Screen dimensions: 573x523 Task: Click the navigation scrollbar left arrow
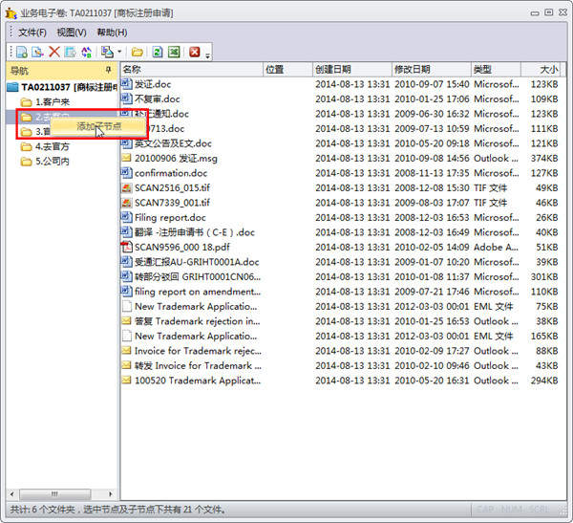(12, 494)
